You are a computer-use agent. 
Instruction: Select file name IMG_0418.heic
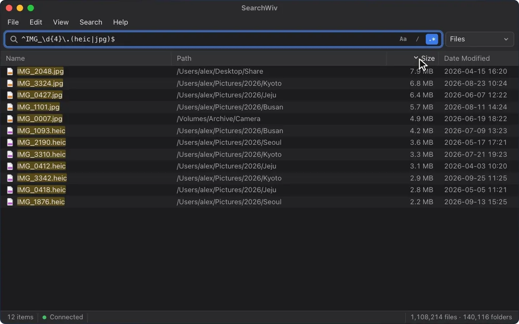(41, 190)
